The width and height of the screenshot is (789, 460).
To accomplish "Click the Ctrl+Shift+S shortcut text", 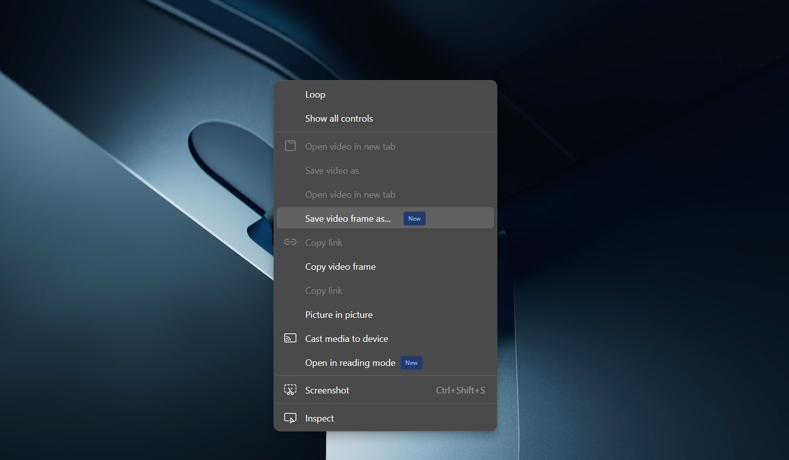I will [x=460, y=390].
